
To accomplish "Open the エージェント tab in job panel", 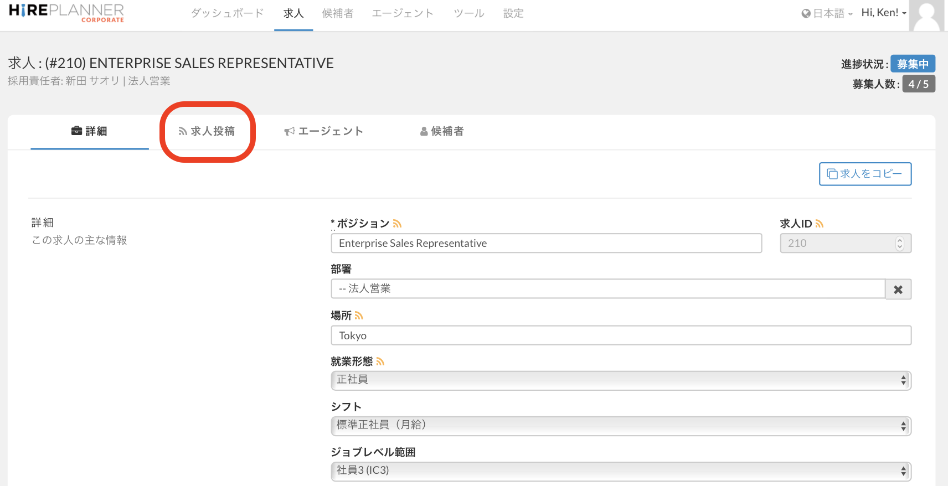I will [x=324, y=131].
